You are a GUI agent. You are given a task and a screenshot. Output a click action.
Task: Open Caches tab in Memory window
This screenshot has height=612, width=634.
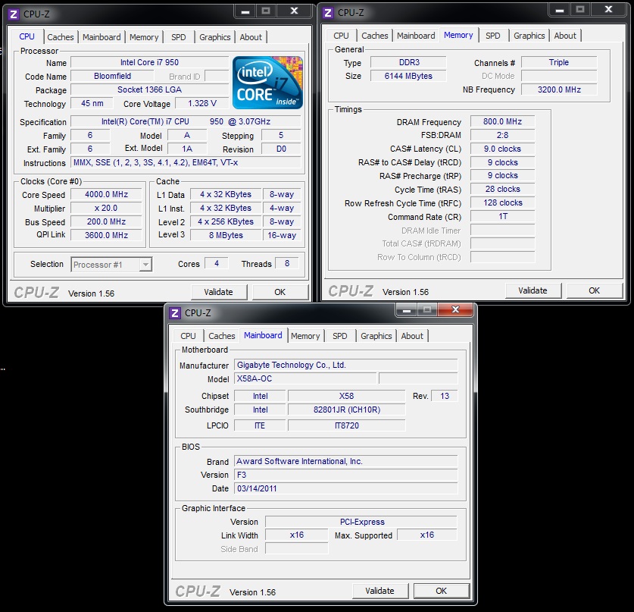pos(375,36)
